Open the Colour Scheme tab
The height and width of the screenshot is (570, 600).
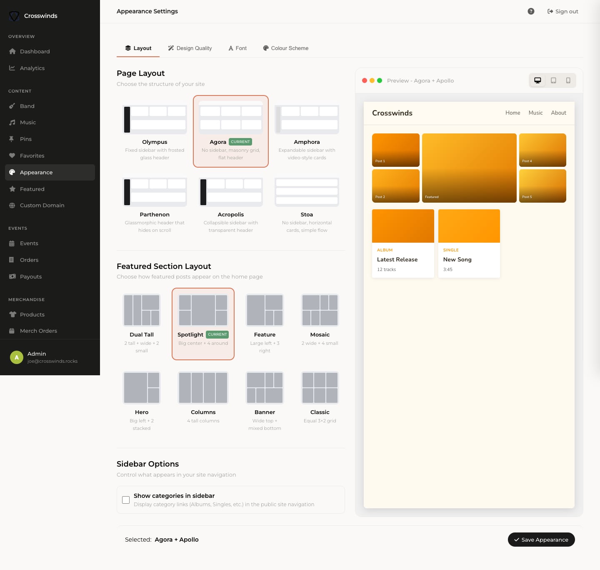(x=286, y=48)
